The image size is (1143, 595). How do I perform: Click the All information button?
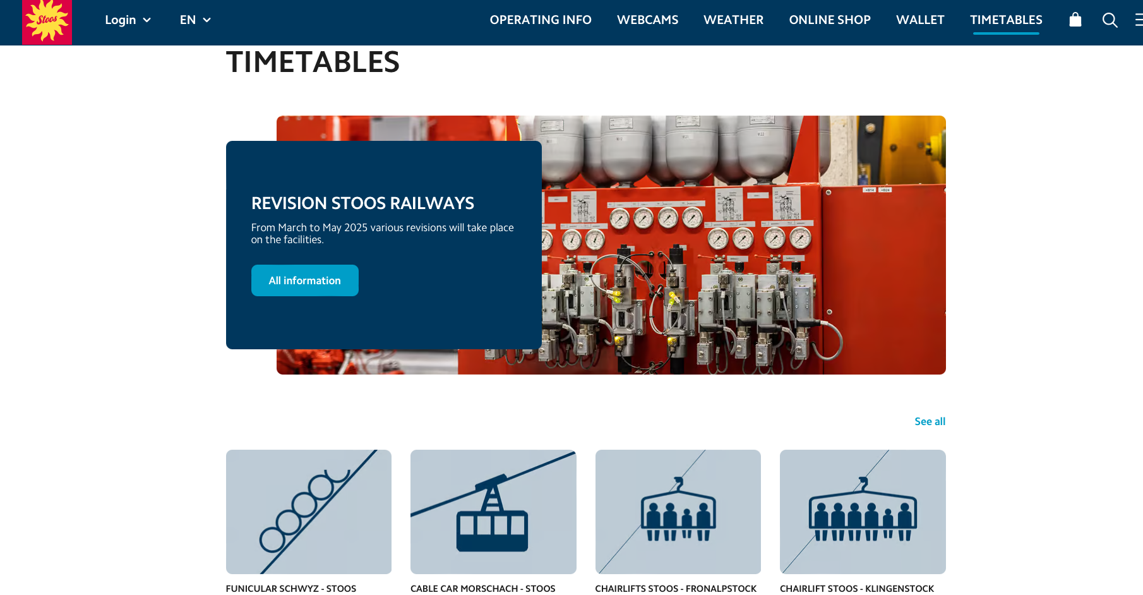click(x=305, y=280)
